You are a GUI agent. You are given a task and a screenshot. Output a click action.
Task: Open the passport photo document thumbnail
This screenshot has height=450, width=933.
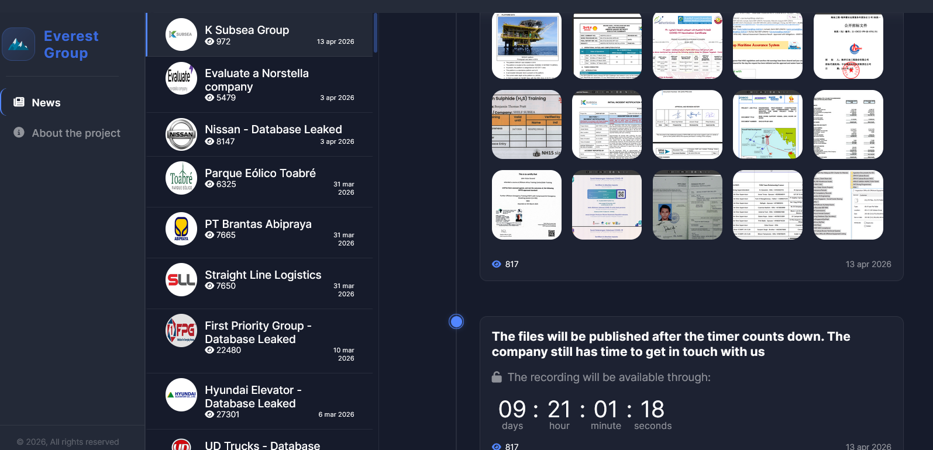pyautogui.click(x=687, y=205)
